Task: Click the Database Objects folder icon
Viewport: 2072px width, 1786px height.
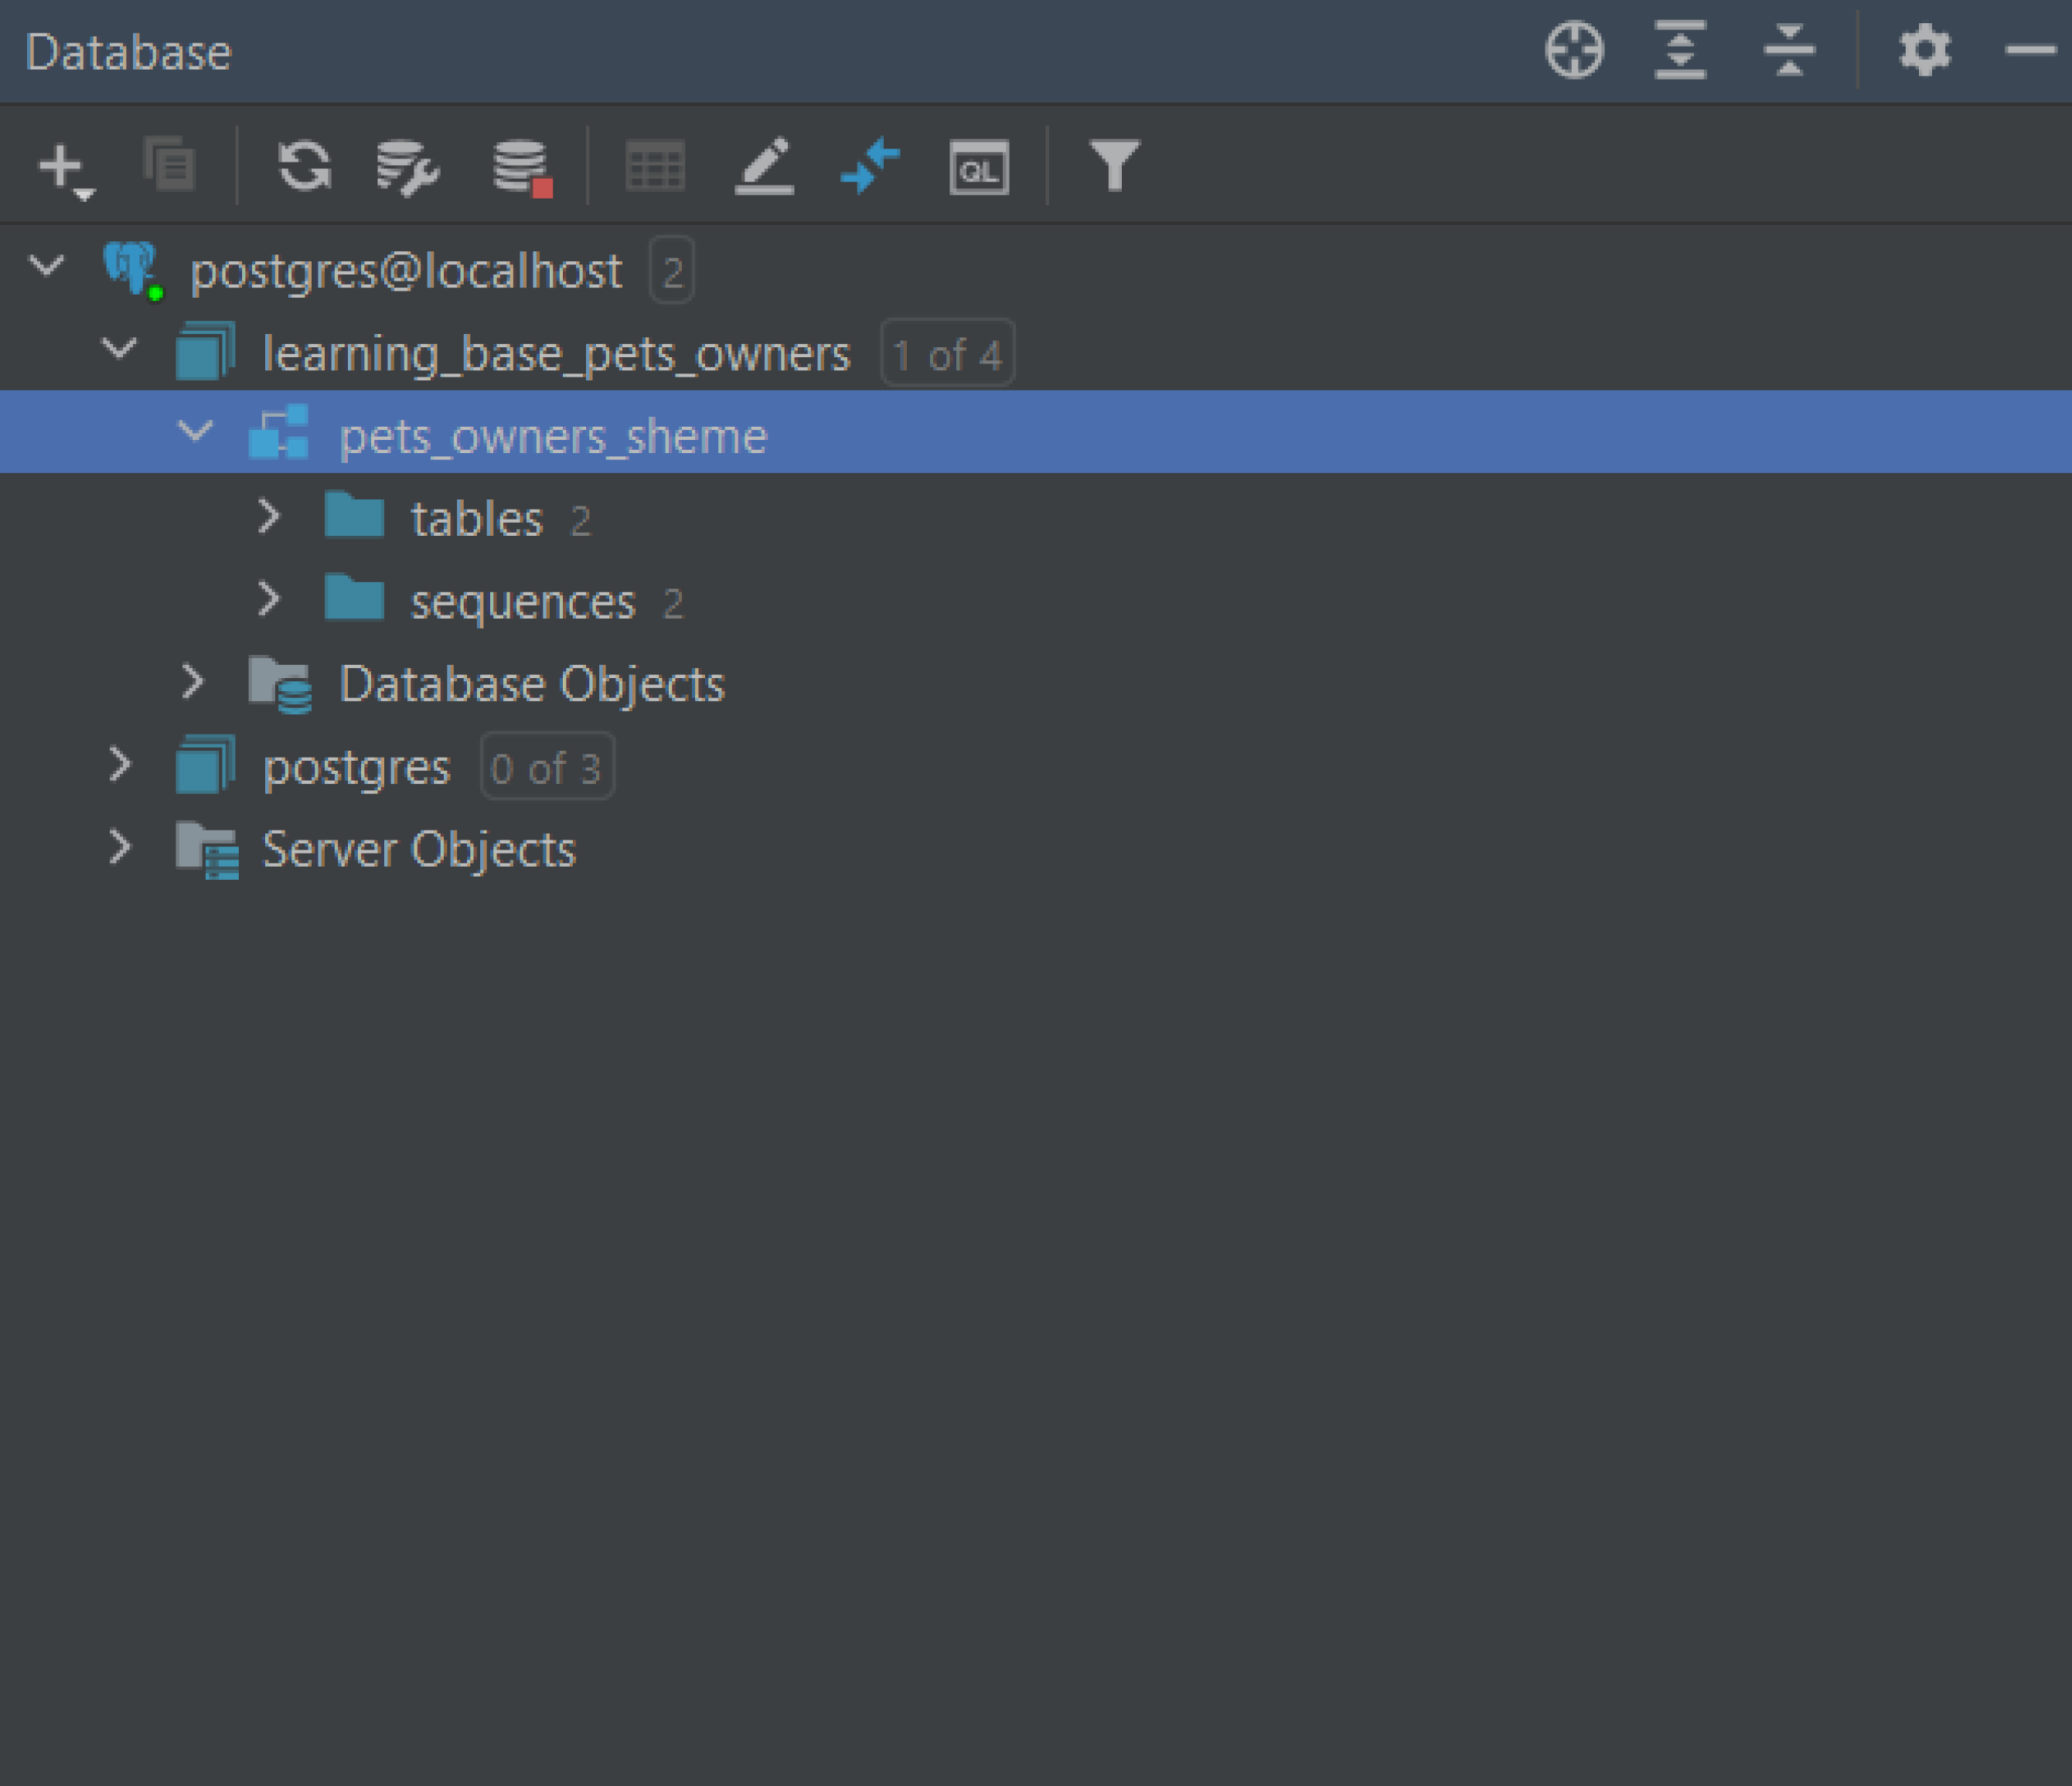Action: [x=280, y=685]
